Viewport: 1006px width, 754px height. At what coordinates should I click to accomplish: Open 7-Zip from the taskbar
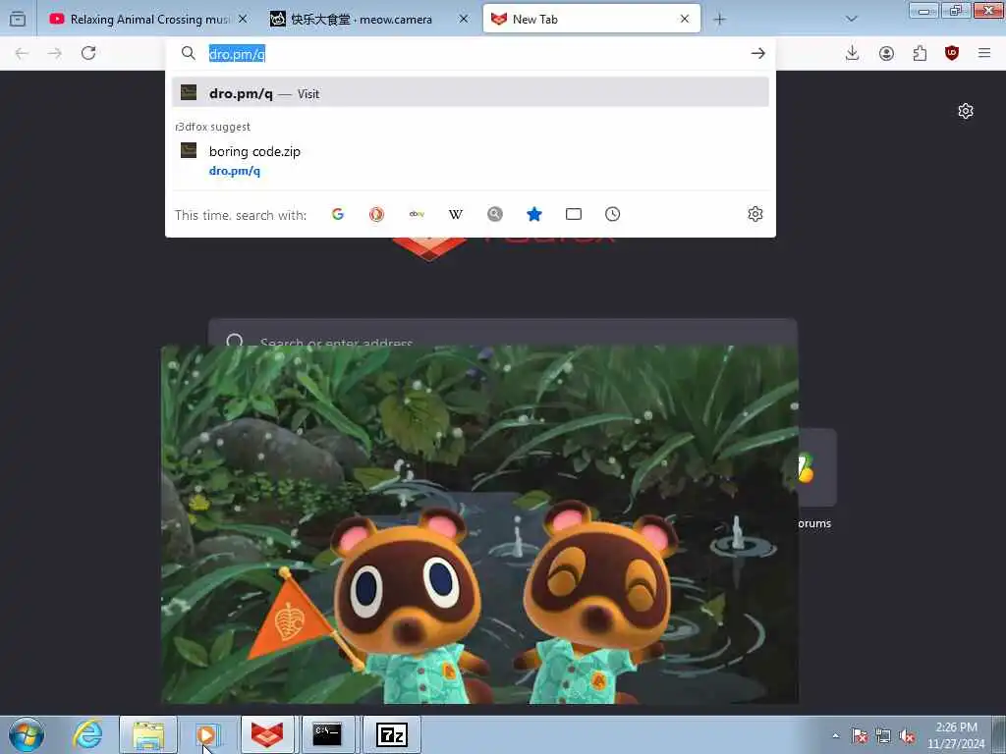391,734
